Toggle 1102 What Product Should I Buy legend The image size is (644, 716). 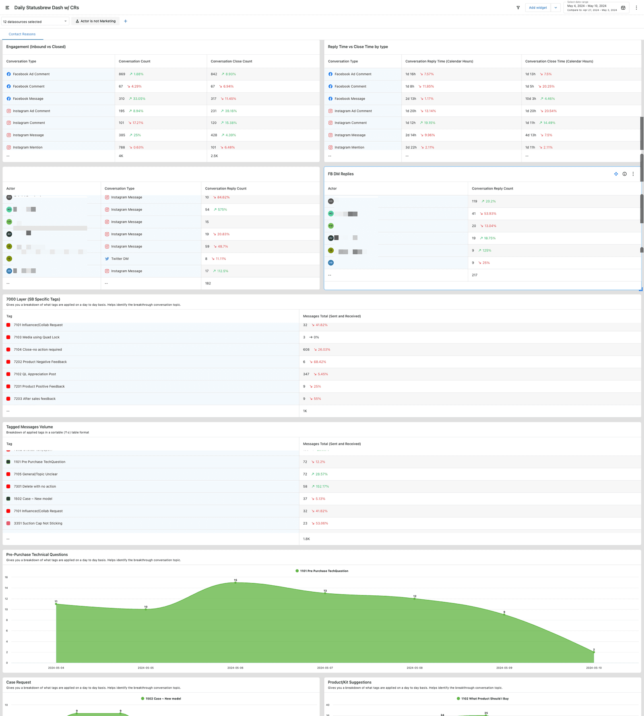coord(482,699)
